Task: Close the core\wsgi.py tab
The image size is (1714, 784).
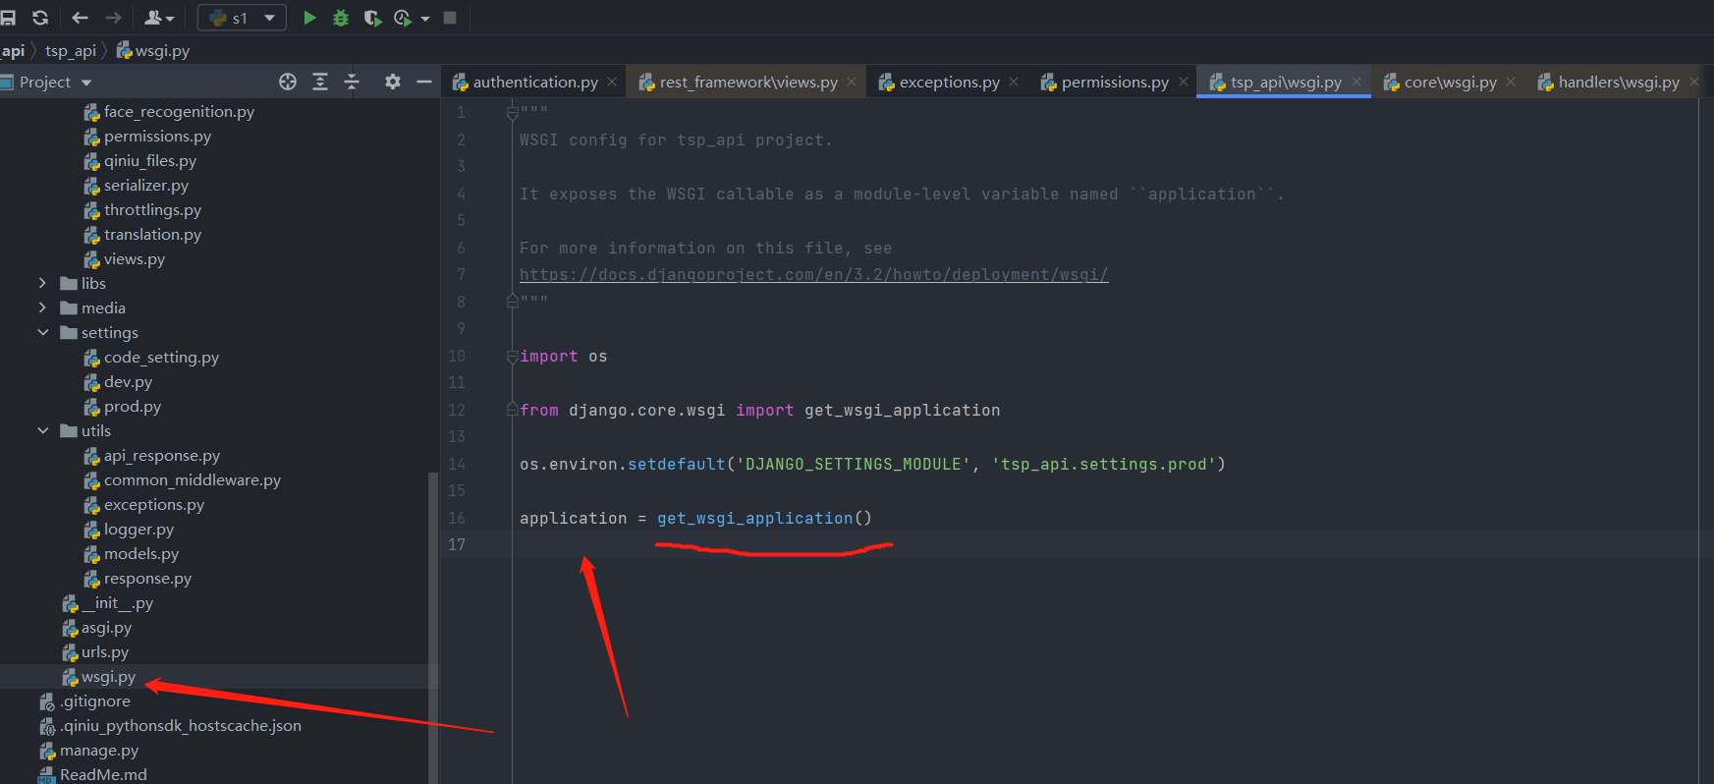Action: point(1511,82)
